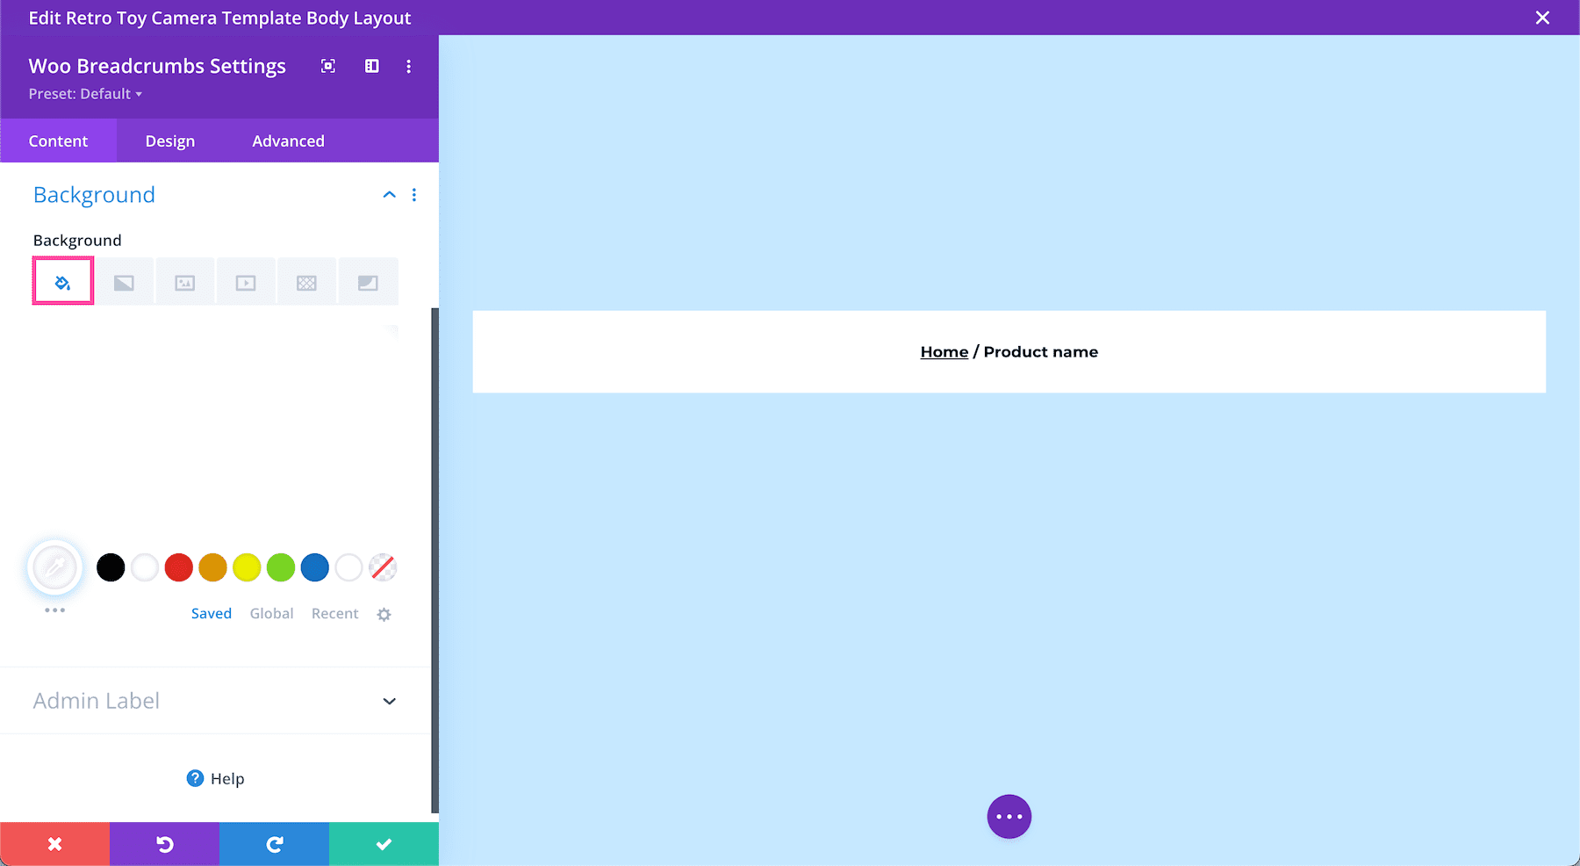The height and width of the screenshot is (866, 1580).
Task: Collapse the Background settings section
Action: (389, 194)
